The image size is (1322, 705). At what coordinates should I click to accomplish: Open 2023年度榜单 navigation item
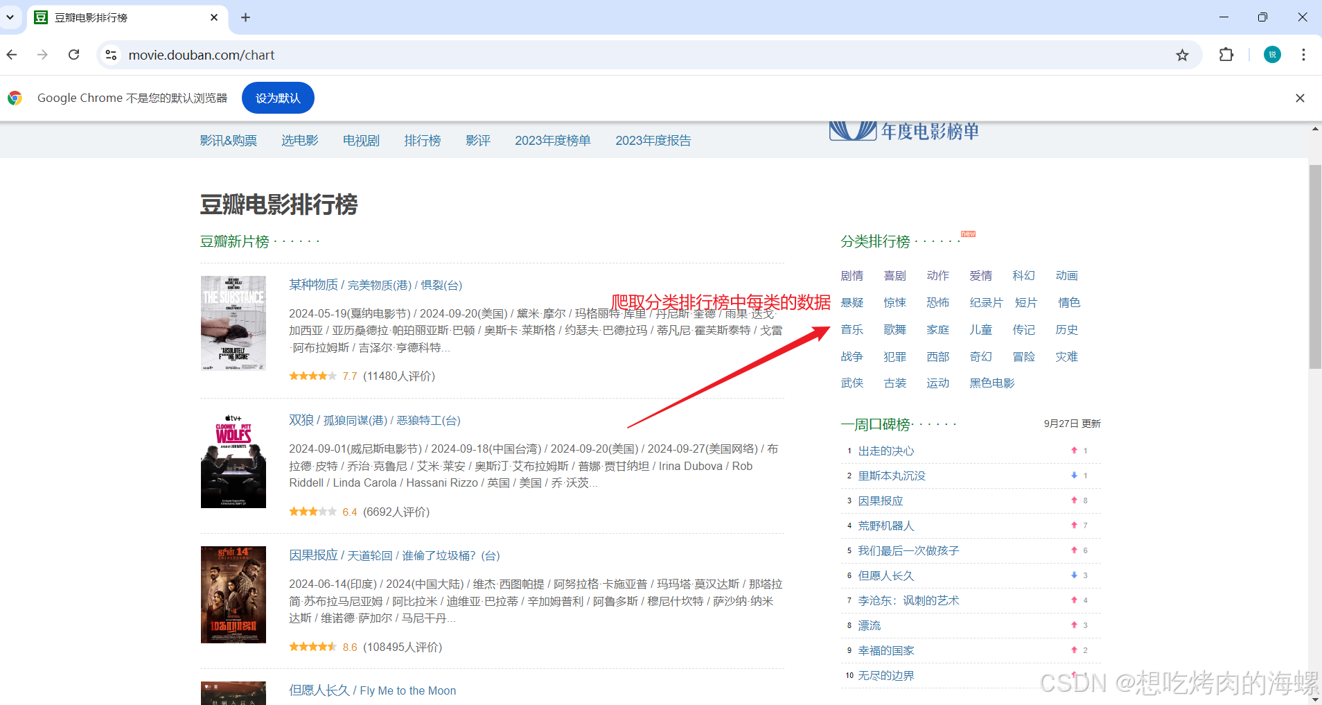tap(553, 141)
